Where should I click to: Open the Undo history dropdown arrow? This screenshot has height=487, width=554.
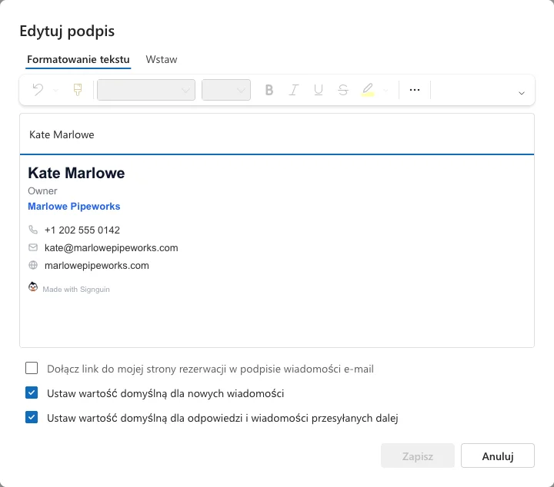(55, 91)
